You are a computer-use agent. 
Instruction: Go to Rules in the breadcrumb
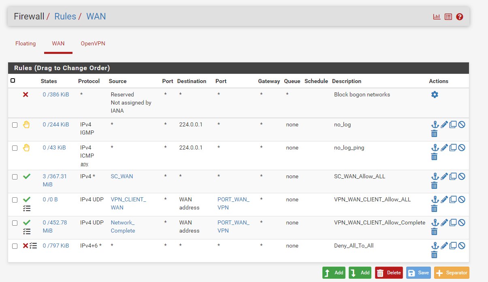pyautogui.click(x=65, y=17)
